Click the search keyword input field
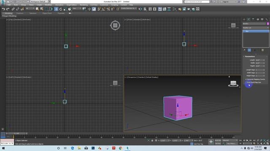This screenshot has height=151, width=270. click(x=197, y=2)
